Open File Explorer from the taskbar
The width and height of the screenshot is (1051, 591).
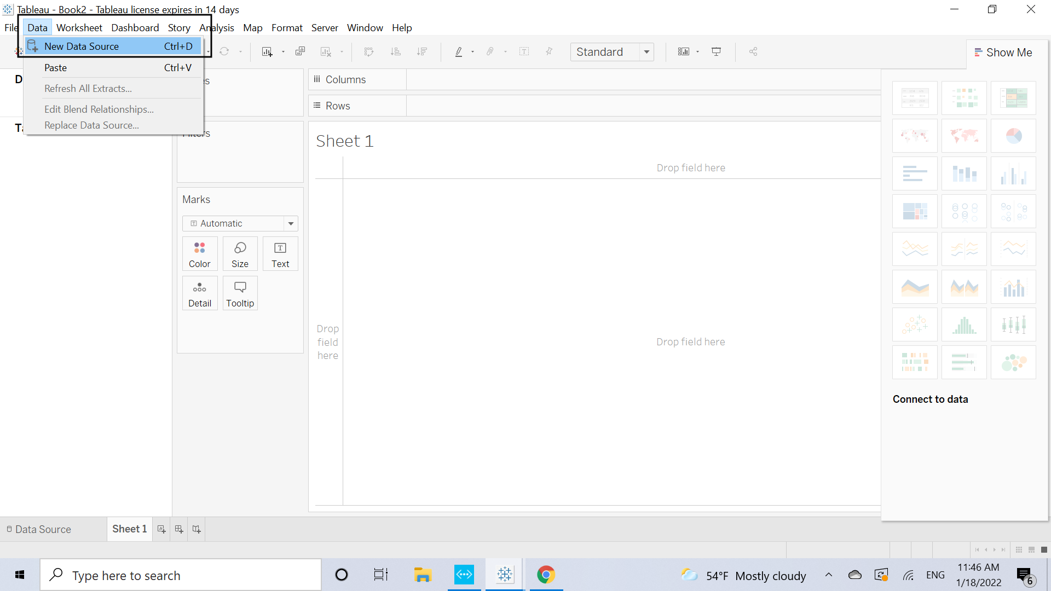tap(423, 575)
